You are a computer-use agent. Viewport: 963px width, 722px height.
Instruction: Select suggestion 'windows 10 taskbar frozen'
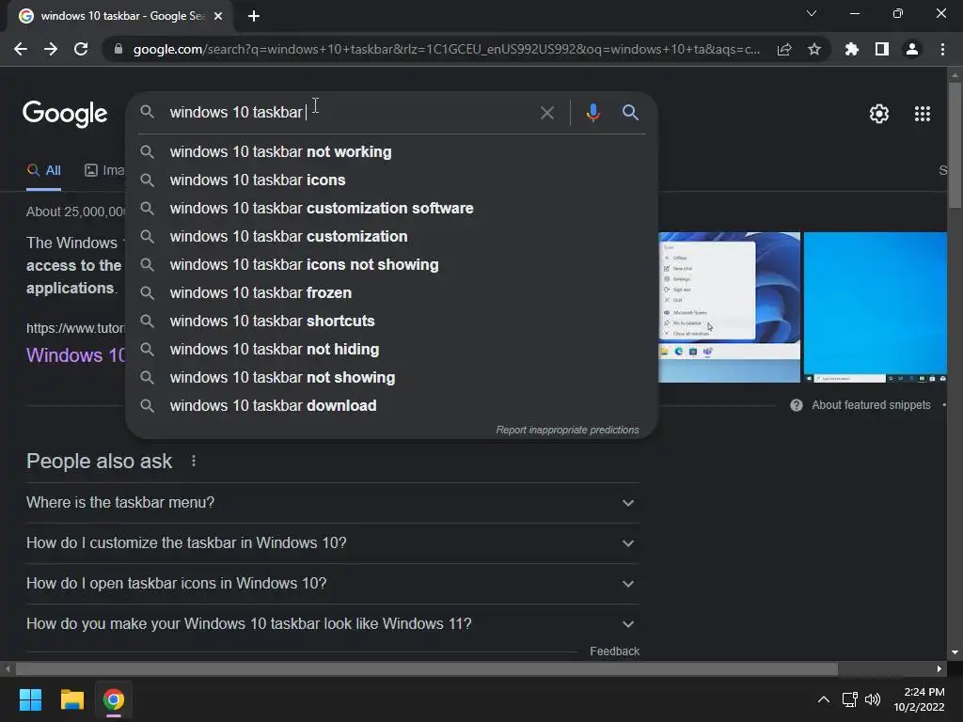pyautogui.click(x=391, y=293)
